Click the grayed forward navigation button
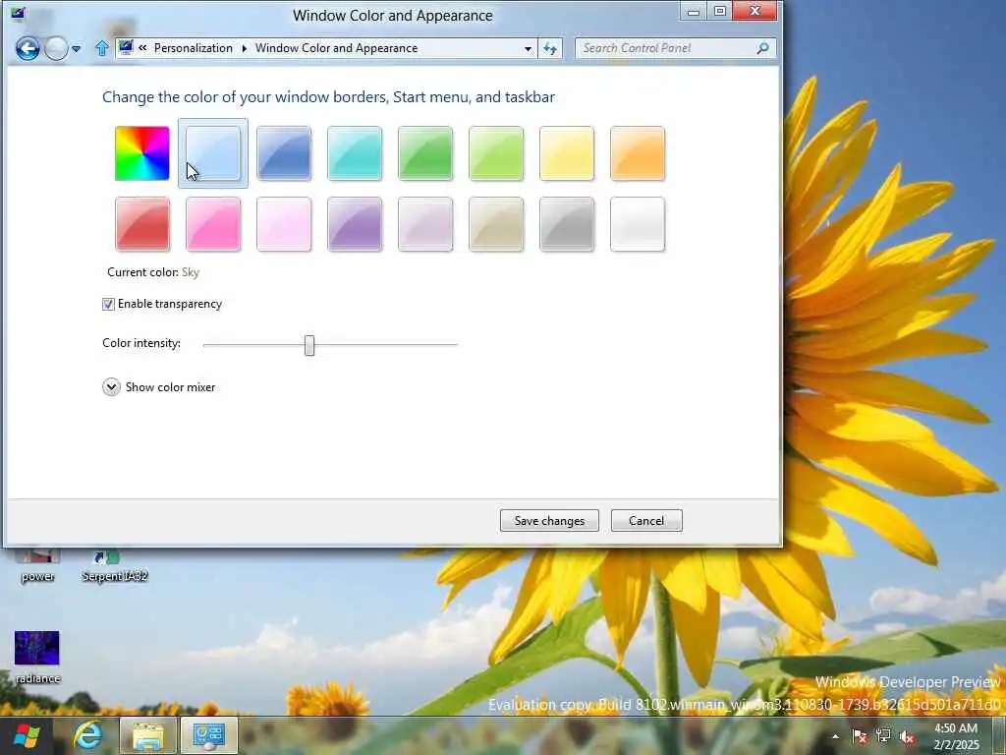Screen dimensions: 1006x755 pos(56,48)
